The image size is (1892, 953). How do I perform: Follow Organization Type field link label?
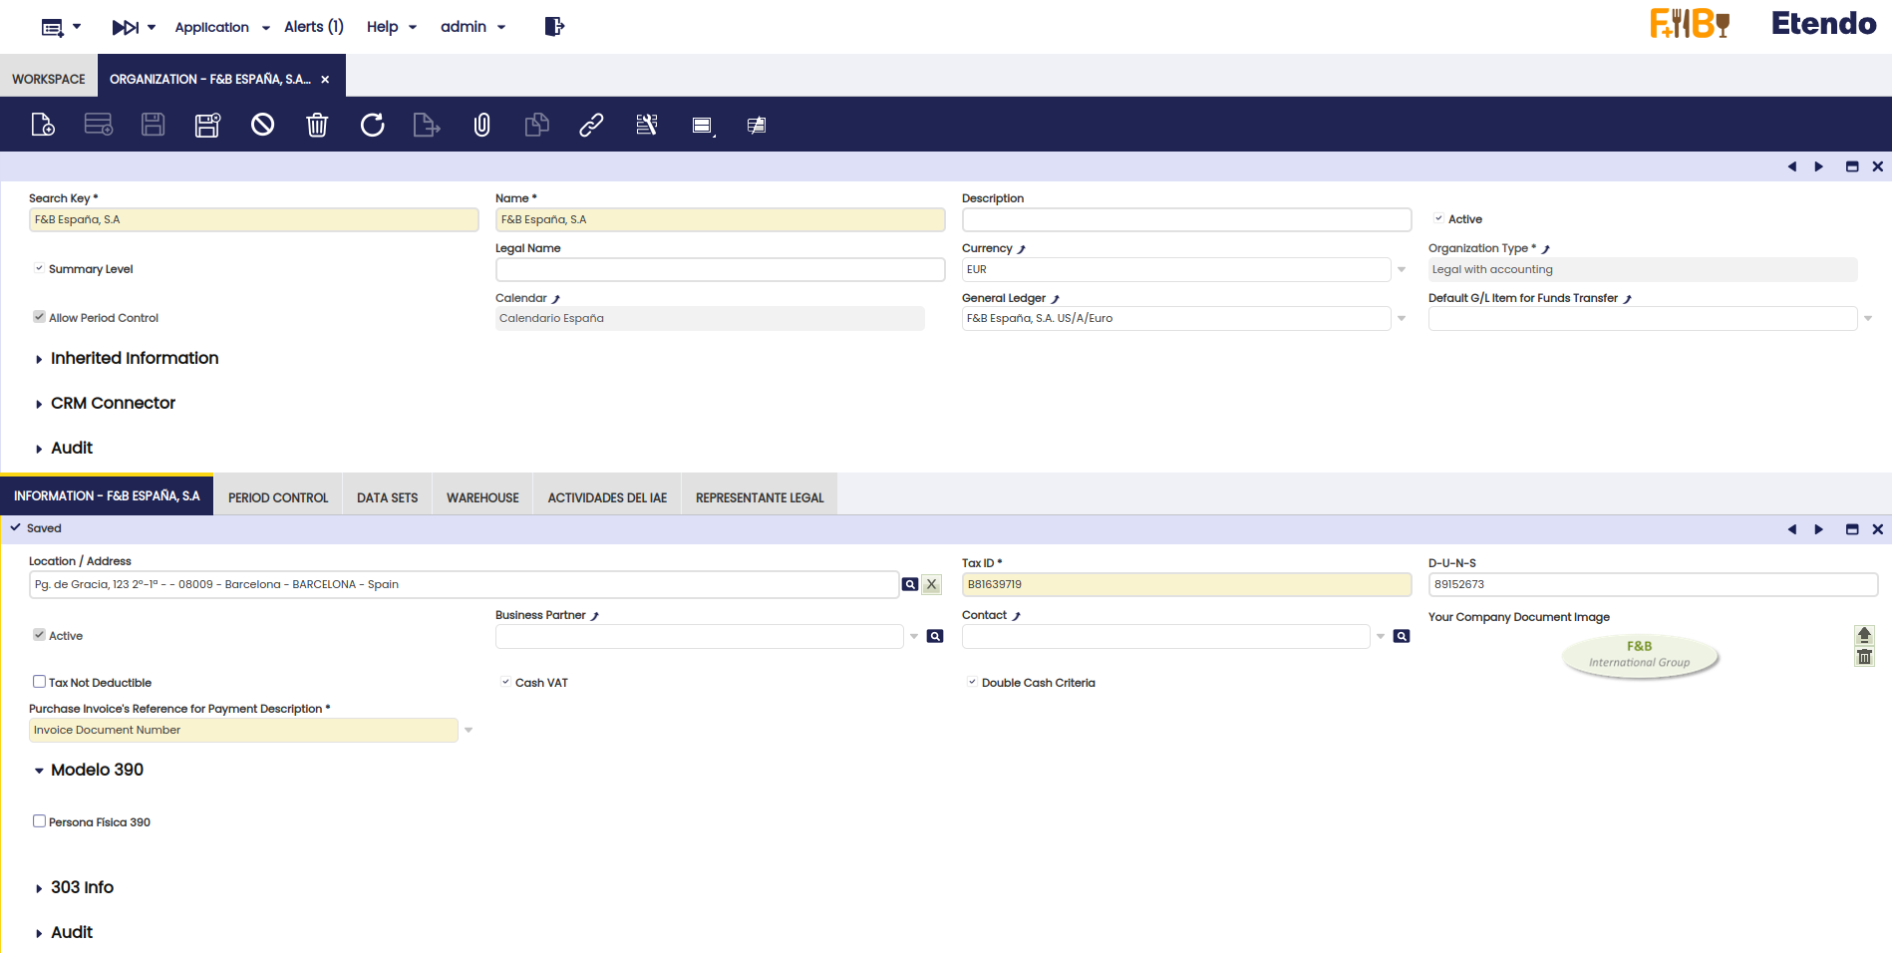pos(1488,248)
